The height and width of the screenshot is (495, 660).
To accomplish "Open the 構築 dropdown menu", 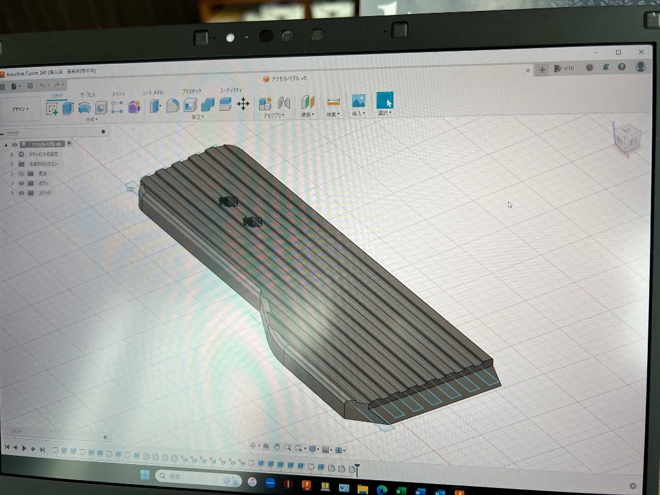I will 307,115.
